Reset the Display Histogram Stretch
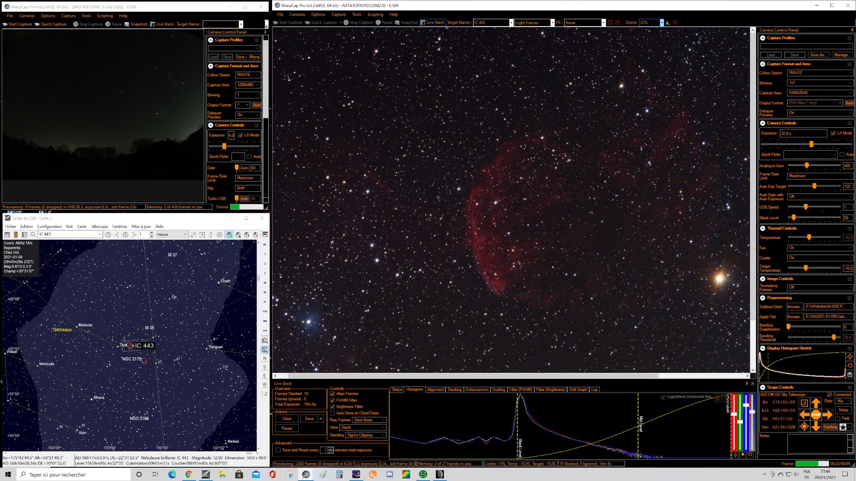The width and height of the screenshot is (856, 481). pyautogui.click(x=850, y=366)
